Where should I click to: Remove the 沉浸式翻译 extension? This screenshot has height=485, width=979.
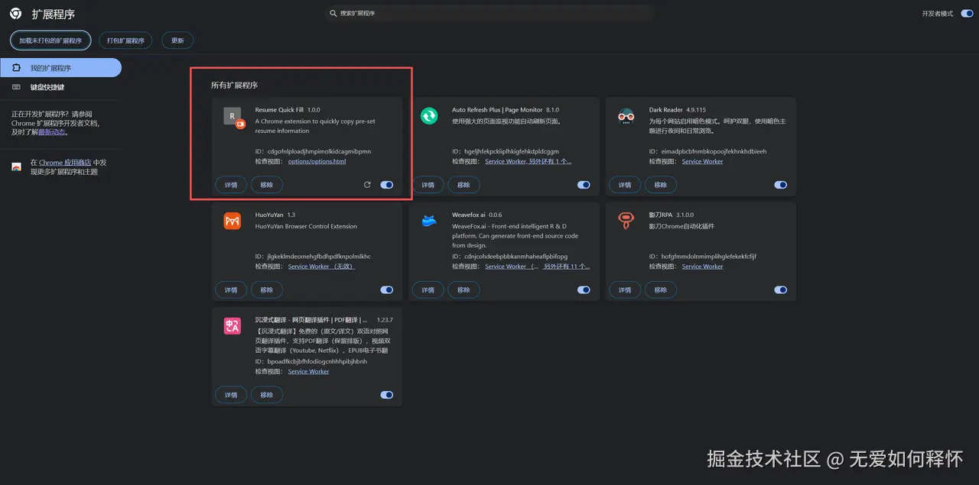[x=267, y=395]
